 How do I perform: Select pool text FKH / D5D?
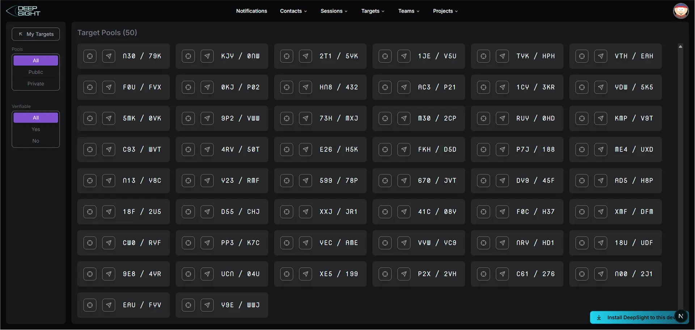pyautogui.click(x=437, y=149)
